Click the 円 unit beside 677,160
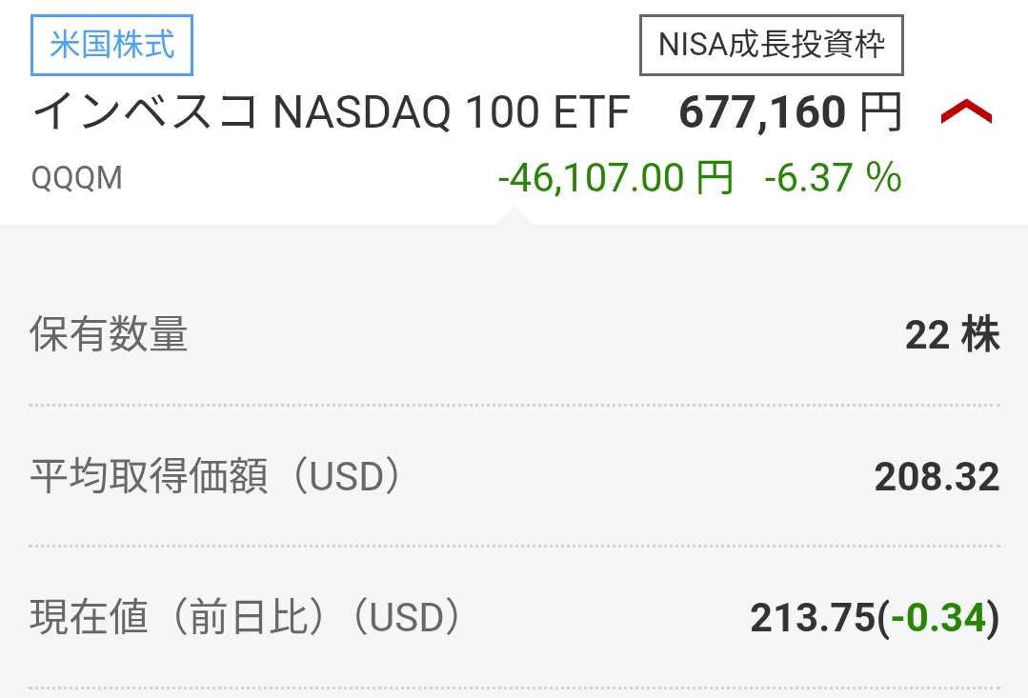This screenshot has width=1028, height=698. [880, 112]
